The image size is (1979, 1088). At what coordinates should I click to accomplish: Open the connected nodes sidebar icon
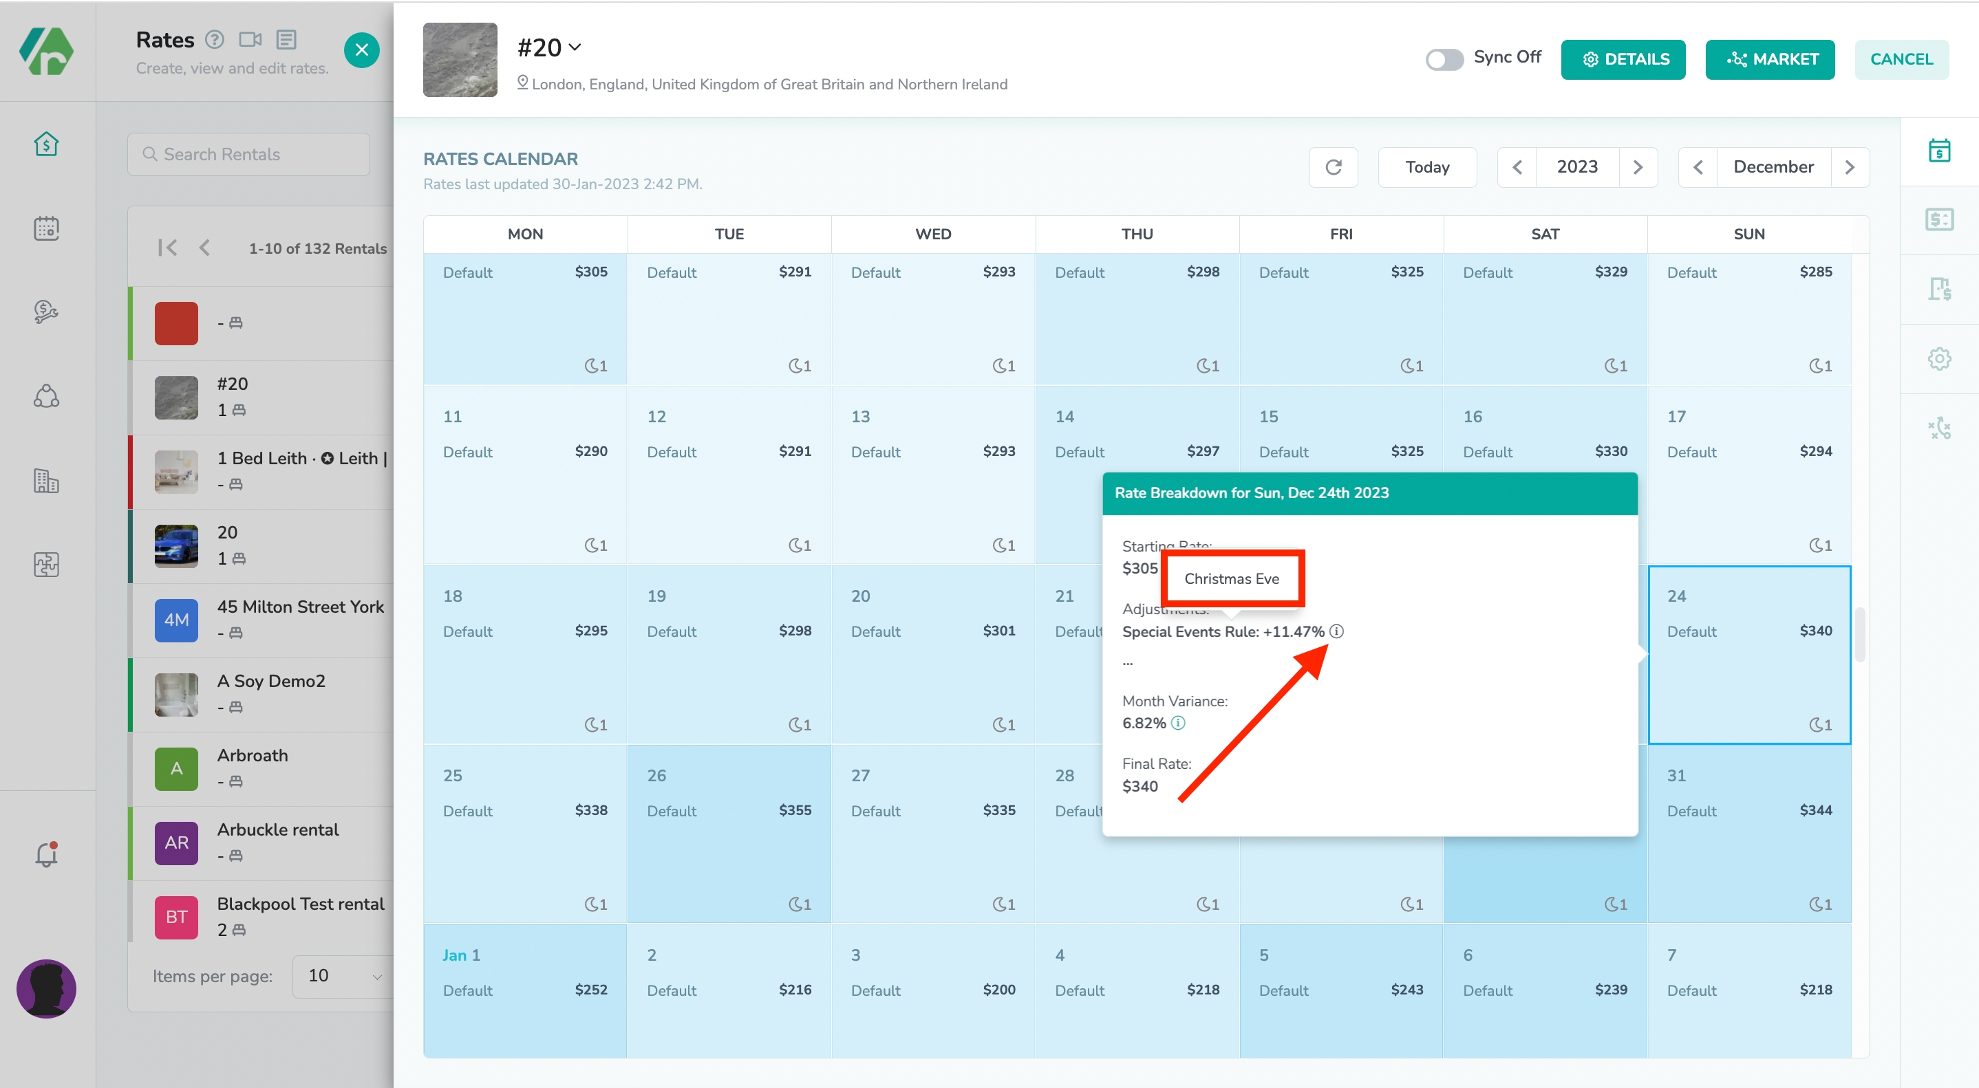click(46, 396)
